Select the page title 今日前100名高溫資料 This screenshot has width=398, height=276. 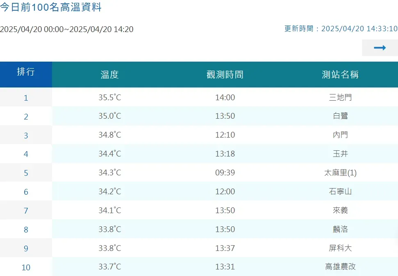51,7
